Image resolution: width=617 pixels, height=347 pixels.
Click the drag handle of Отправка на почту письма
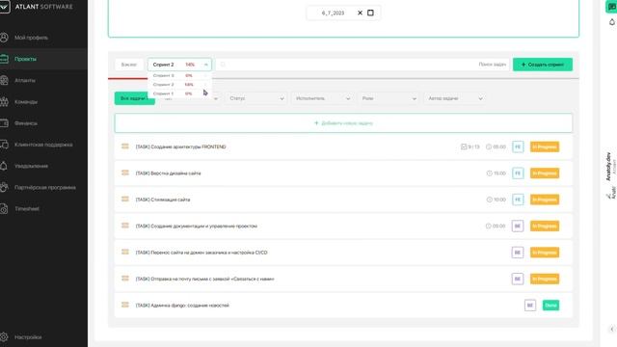click(125, 279)
